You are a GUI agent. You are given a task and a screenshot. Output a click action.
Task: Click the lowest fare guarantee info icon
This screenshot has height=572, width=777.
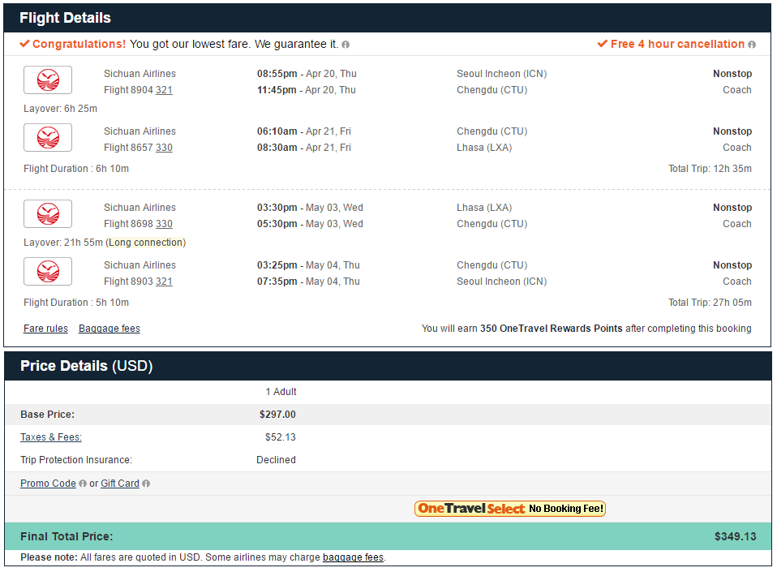pos(346,45)
